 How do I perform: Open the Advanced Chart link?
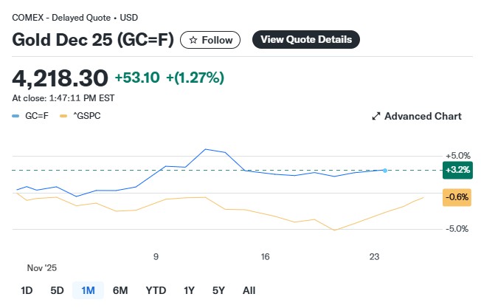[x=423, y=116]
